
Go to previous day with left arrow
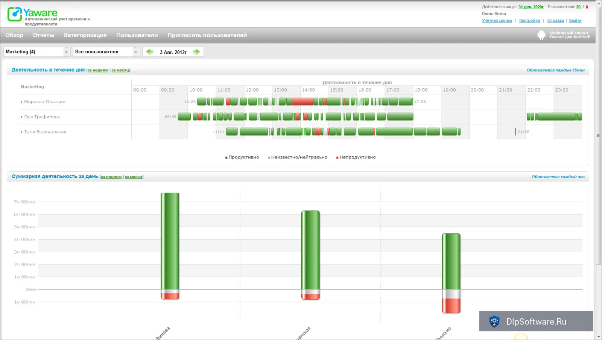pos(150,52)
